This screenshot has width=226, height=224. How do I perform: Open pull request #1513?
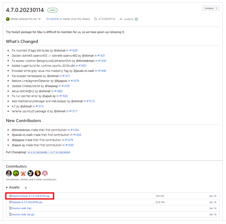tap(91, 101)
